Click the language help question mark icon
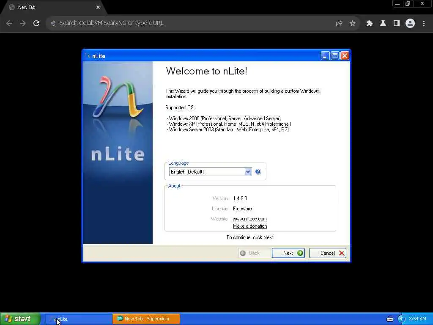Image resolution: width=433 pixels, height=325 pixels. coord(258,172)
